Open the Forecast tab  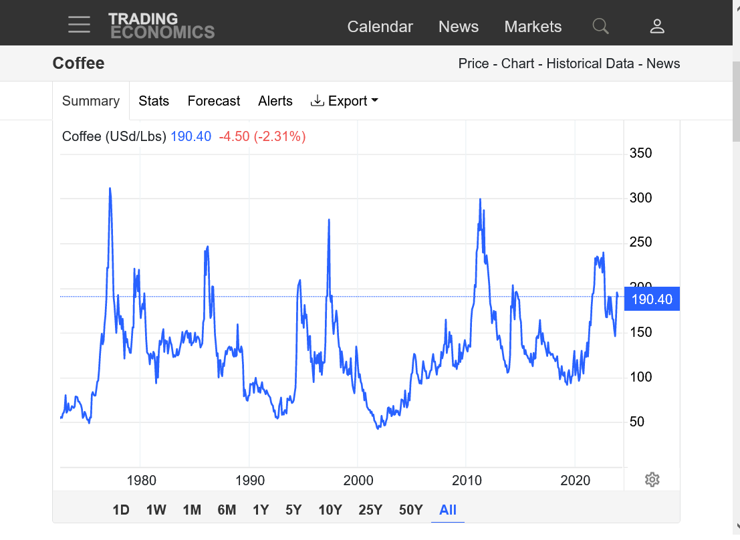point(213,101)
